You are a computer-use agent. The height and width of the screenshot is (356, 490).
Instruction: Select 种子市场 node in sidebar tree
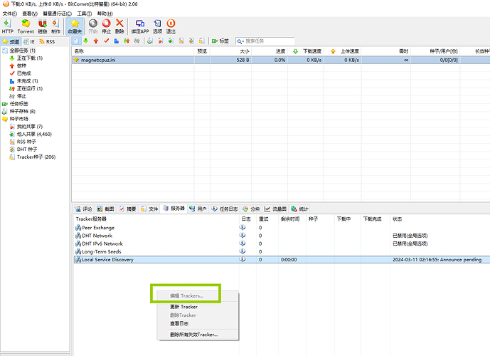point(20,119)
